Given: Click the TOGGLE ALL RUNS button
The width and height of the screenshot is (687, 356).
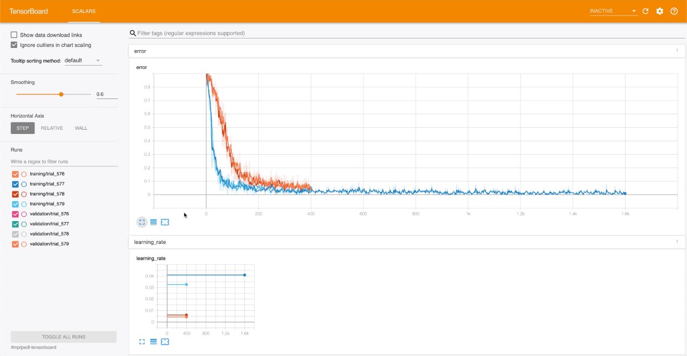Looking at the screenshot, I should point(64,337).
